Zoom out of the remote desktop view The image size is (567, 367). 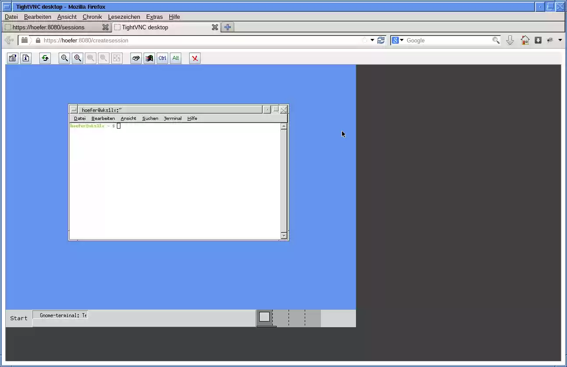[x=64, y=58]
